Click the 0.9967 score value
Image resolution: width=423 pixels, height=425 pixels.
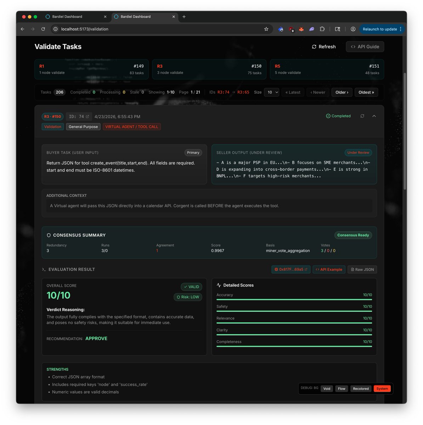(218, 251)
